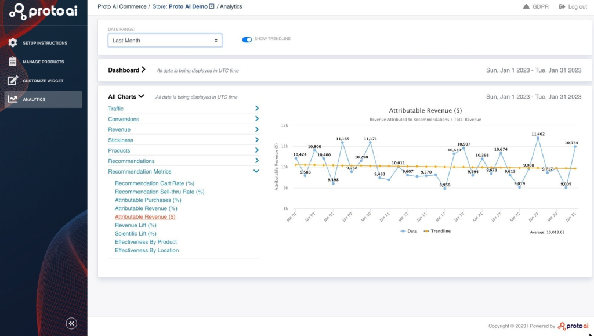
Task: Click the GDPR icon in the header
Action: point(526,6)
